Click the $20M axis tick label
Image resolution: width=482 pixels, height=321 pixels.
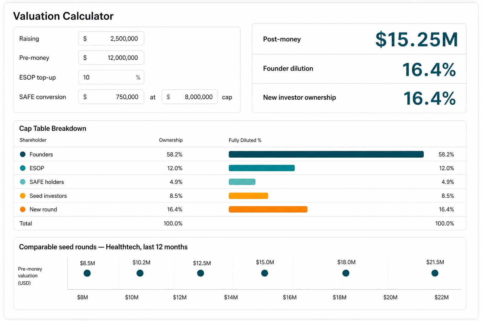click(390, 297)
